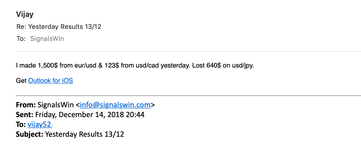Click the bold From: label in quoted header
361x146 pixels.
(26, 105)
